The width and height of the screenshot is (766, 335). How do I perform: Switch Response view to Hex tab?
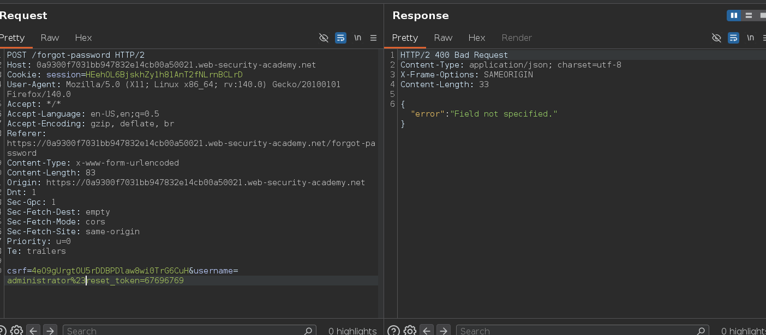point(477,38)
